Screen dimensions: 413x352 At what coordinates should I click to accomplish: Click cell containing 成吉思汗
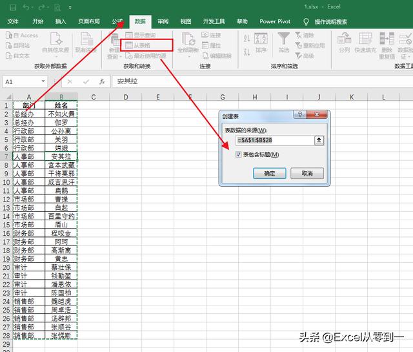[61, 182]
